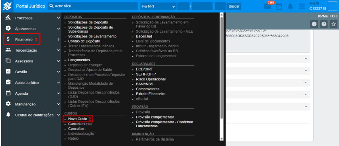Click the Buscar button
This screenshot has width=339, height=146.
pyautogui.click(x=234, y=6)
